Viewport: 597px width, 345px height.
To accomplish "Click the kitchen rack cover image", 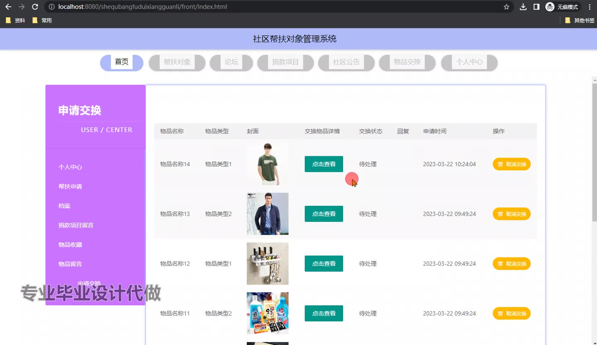I will point(267,264).
